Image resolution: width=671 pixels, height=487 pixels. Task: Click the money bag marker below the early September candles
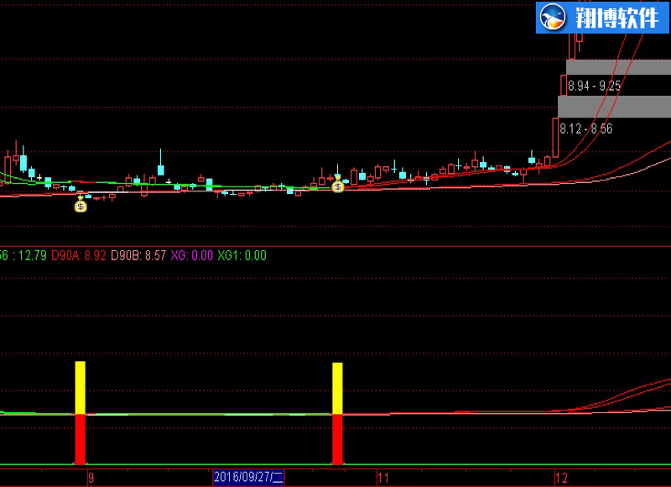point(81,206)
